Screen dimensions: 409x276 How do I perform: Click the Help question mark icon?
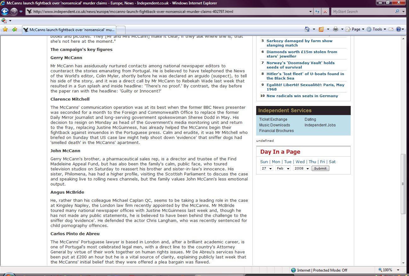pyautogui.click(x=399, y=29)
